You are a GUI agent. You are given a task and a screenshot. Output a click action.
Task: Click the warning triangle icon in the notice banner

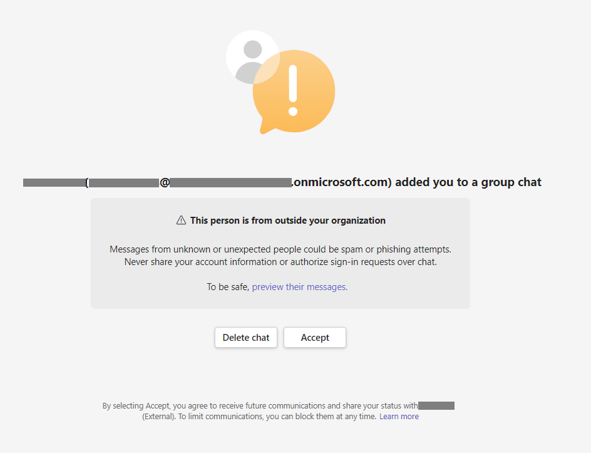180,219
